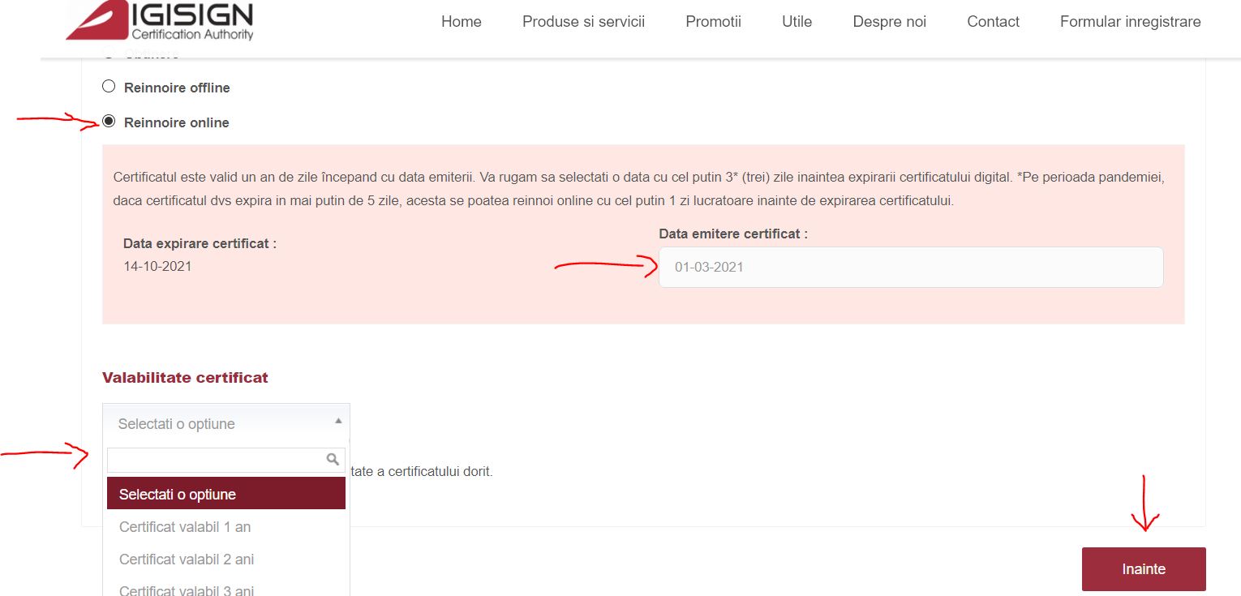Choose Certificat valabil 1 an option

pos(226,527)
